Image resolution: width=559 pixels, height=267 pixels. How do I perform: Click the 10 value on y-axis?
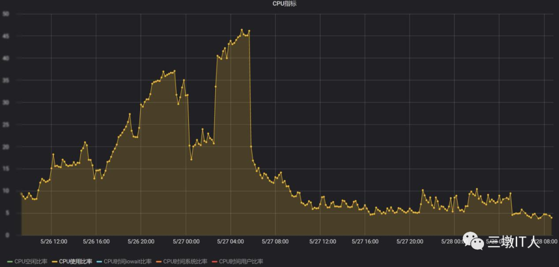click(x=6, y=191)
